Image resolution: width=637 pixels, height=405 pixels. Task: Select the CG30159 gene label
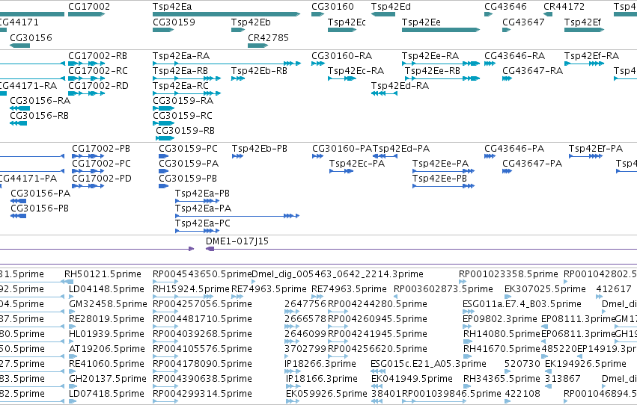tap(174, 22)
